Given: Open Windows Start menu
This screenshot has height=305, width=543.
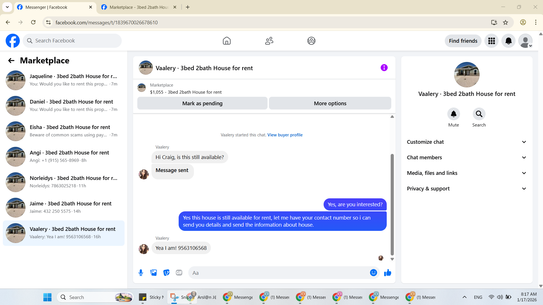Looking at the screenshot, I should pyautogui.click(x=47, y=297).
